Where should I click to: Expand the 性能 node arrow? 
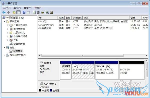pyautogui.click(x=8, y=40)
